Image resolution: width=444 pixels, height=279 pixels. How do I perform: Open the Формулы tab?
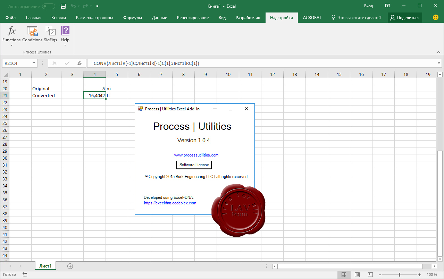point(133,18)
